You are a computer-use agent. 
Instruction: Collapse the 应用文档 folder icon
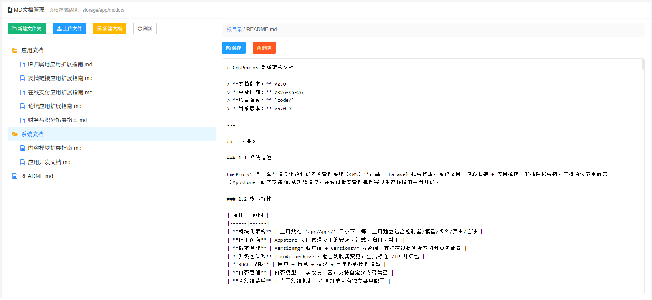(15, 50)
